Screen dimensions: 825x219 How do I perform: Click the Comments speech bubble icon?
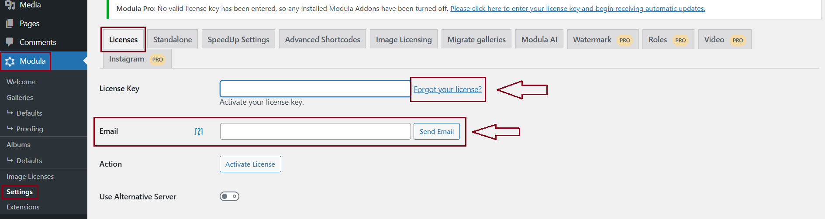[x=10, y=42]
